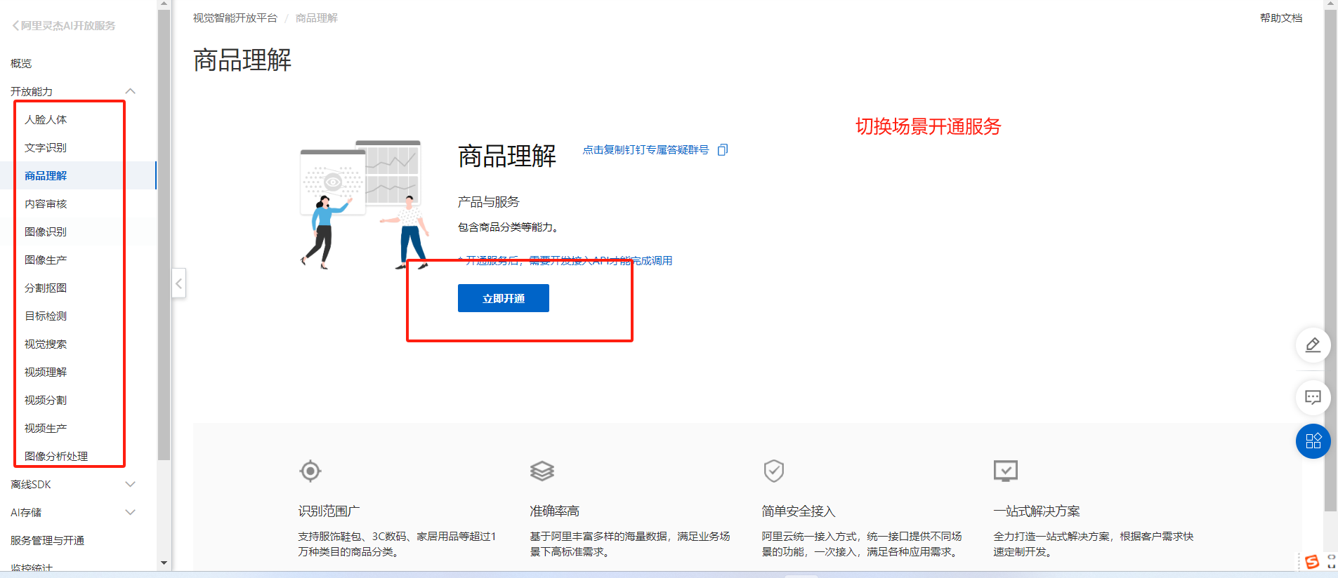Click the 一站式解决方案 monitor icon
This screenshot has height=578, width=1338.
coord(1006,471)
